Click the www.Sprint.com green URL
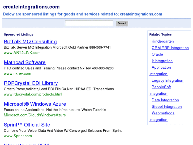Viewport: 193px width, 145px height. pos(18,136)
